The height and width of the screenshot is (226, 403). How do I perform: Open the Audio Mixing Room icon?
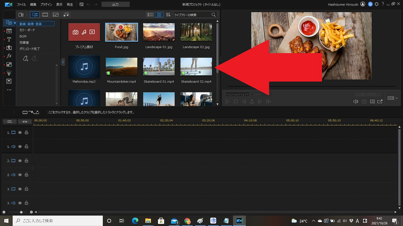pyautogui.click(x=9, y=81)
